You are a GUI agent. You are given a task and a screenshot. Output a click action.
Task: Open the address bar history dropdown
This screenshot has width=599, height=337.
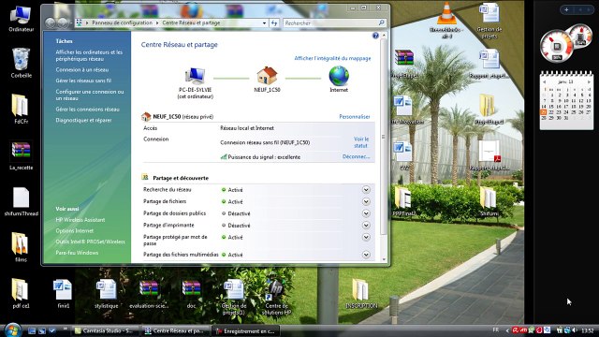(264, 22)
